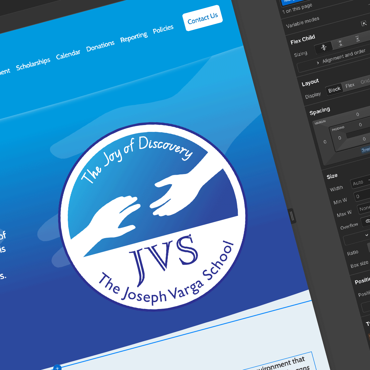The width and height of the screenshot is (370, 370).
Task: Open the Reporting nav link
Action: (x=134, y=37)
